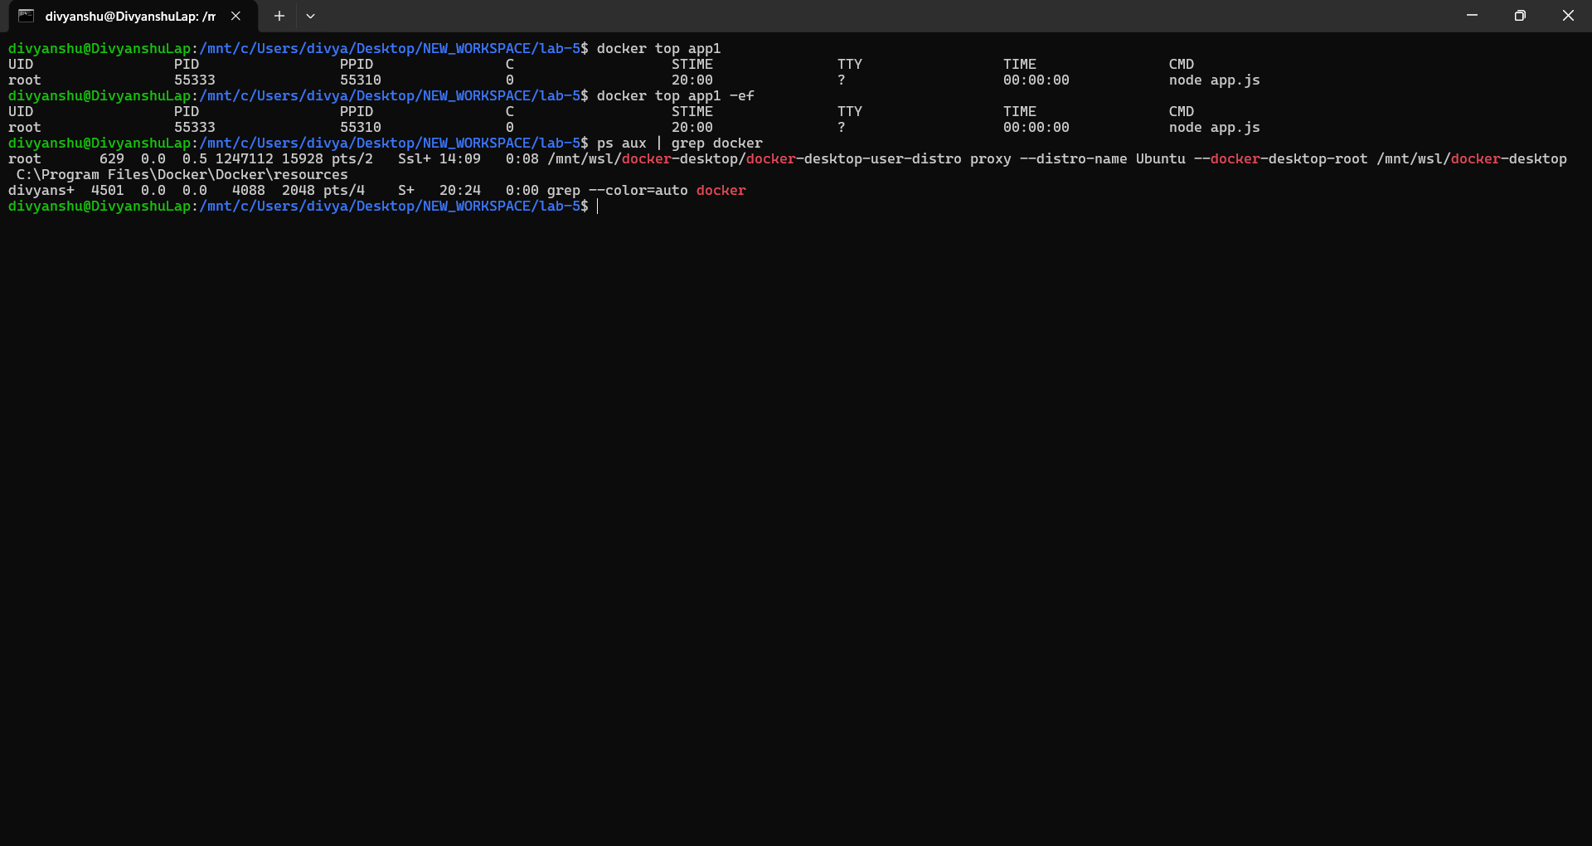This screenshot has width=1592, height=846.
Task: Open a new terminal tab
Action: coord(279,16)
